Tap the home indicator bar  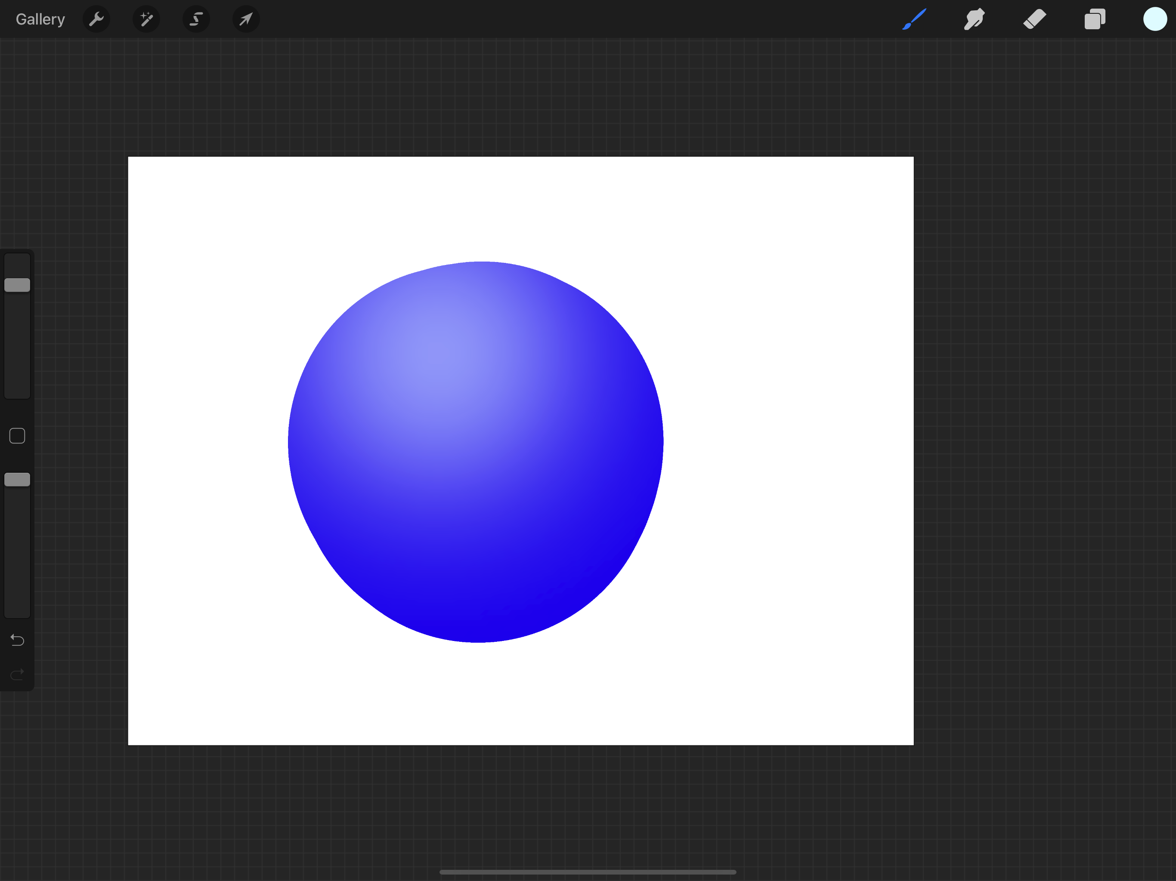point(588,872)
